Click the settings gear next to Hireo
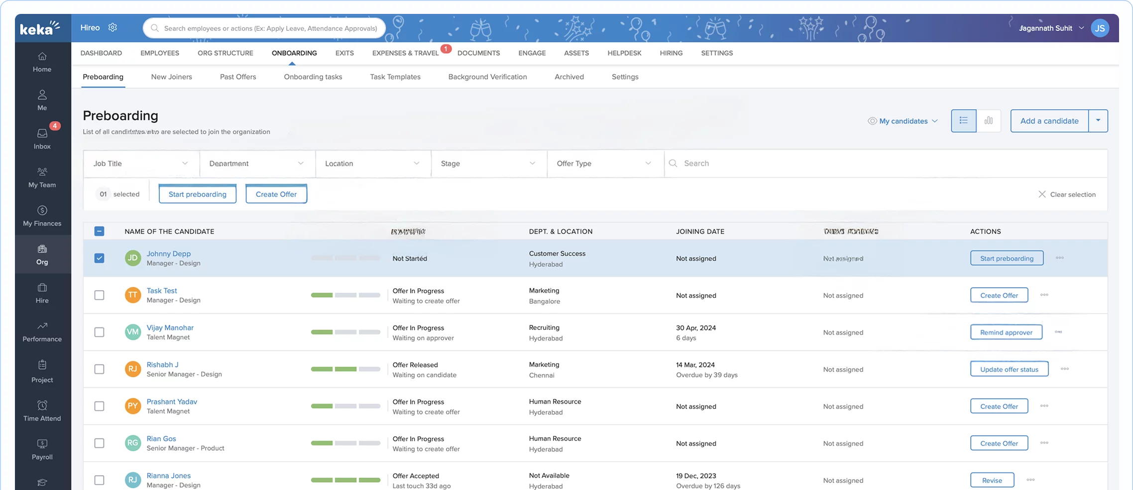This screenshot has height=490, width=1133. pos(113,27)
